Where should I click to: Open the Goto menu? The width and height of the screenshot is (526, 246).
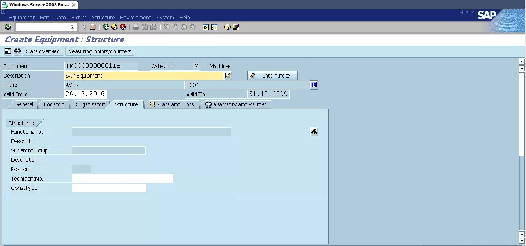[x=60, y=18]
